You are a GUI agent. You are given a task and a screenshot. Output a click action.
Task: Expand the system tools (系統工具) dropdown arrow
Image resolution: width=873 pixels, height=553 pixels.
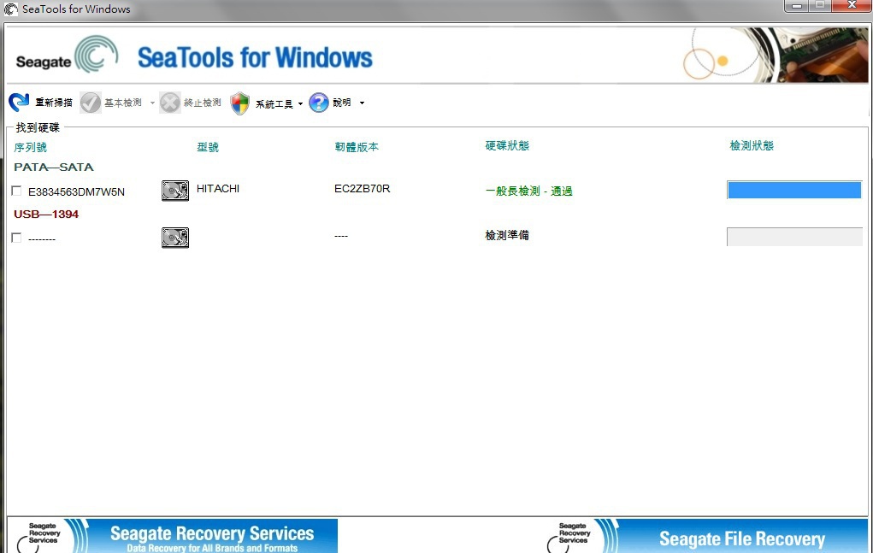pyautogui.click(x=301, y=103)
